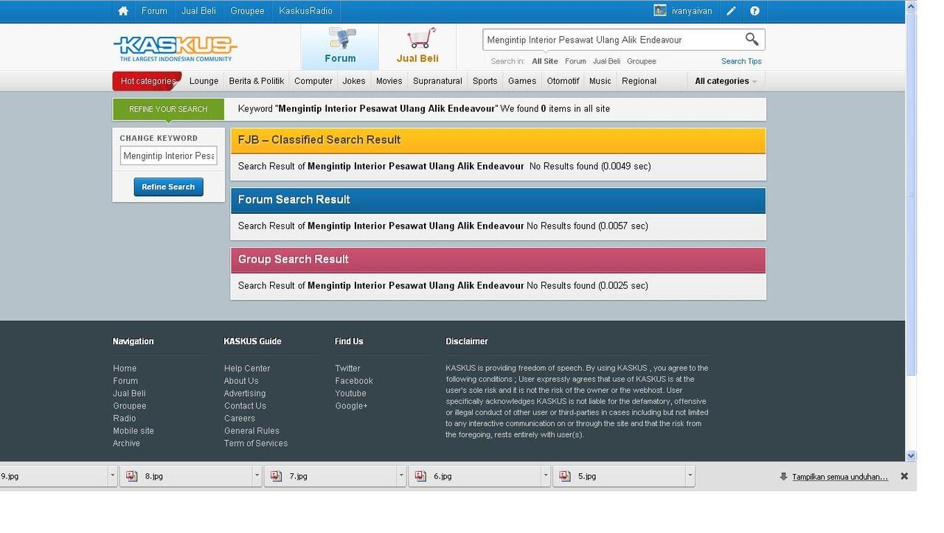This screenshot has height=533, width=944.
Task: Open About Us footer link
Action: [241, 381]
